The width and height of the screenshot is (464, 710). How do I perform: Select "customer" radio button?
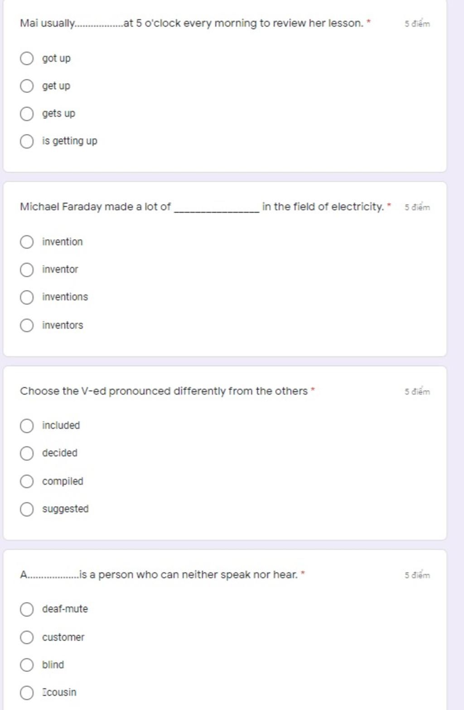point(27,637)
